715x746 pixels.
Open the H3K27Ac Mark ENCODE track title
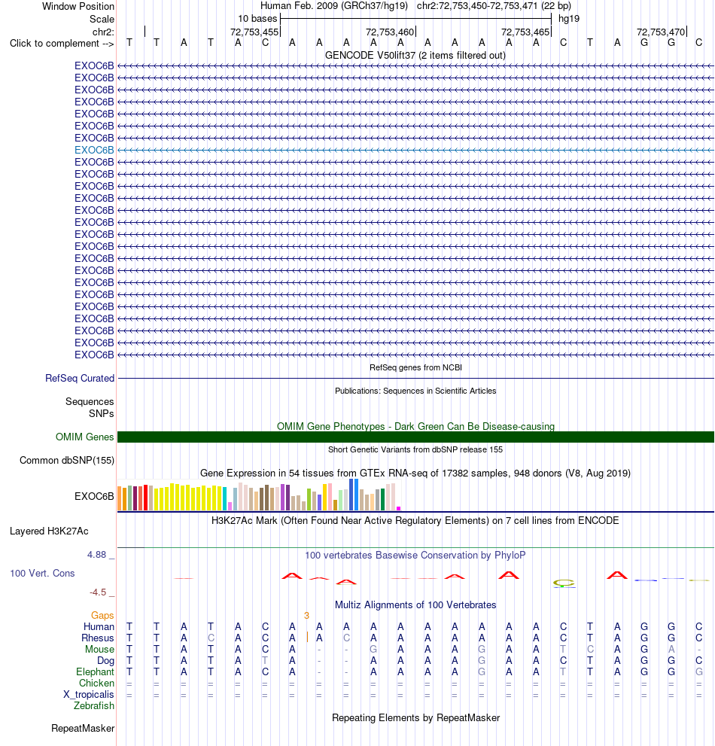(415, 520)
